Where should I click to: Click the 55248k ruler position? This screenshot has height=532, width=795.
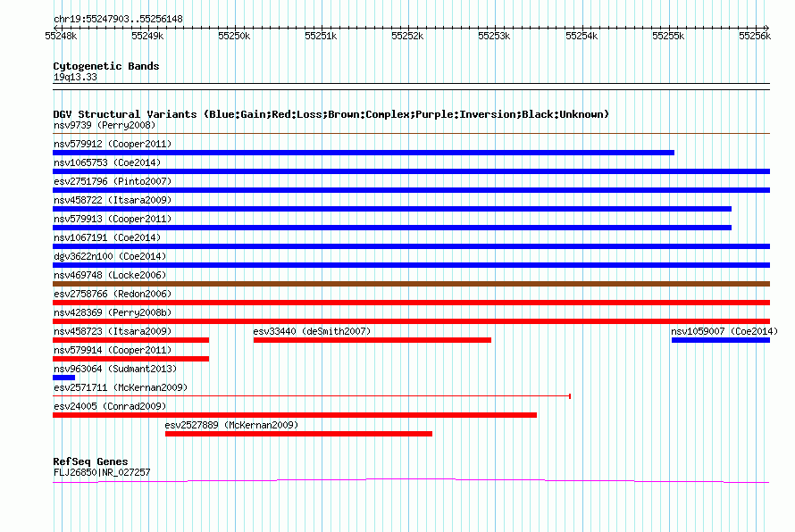click(x=61, y=36)
